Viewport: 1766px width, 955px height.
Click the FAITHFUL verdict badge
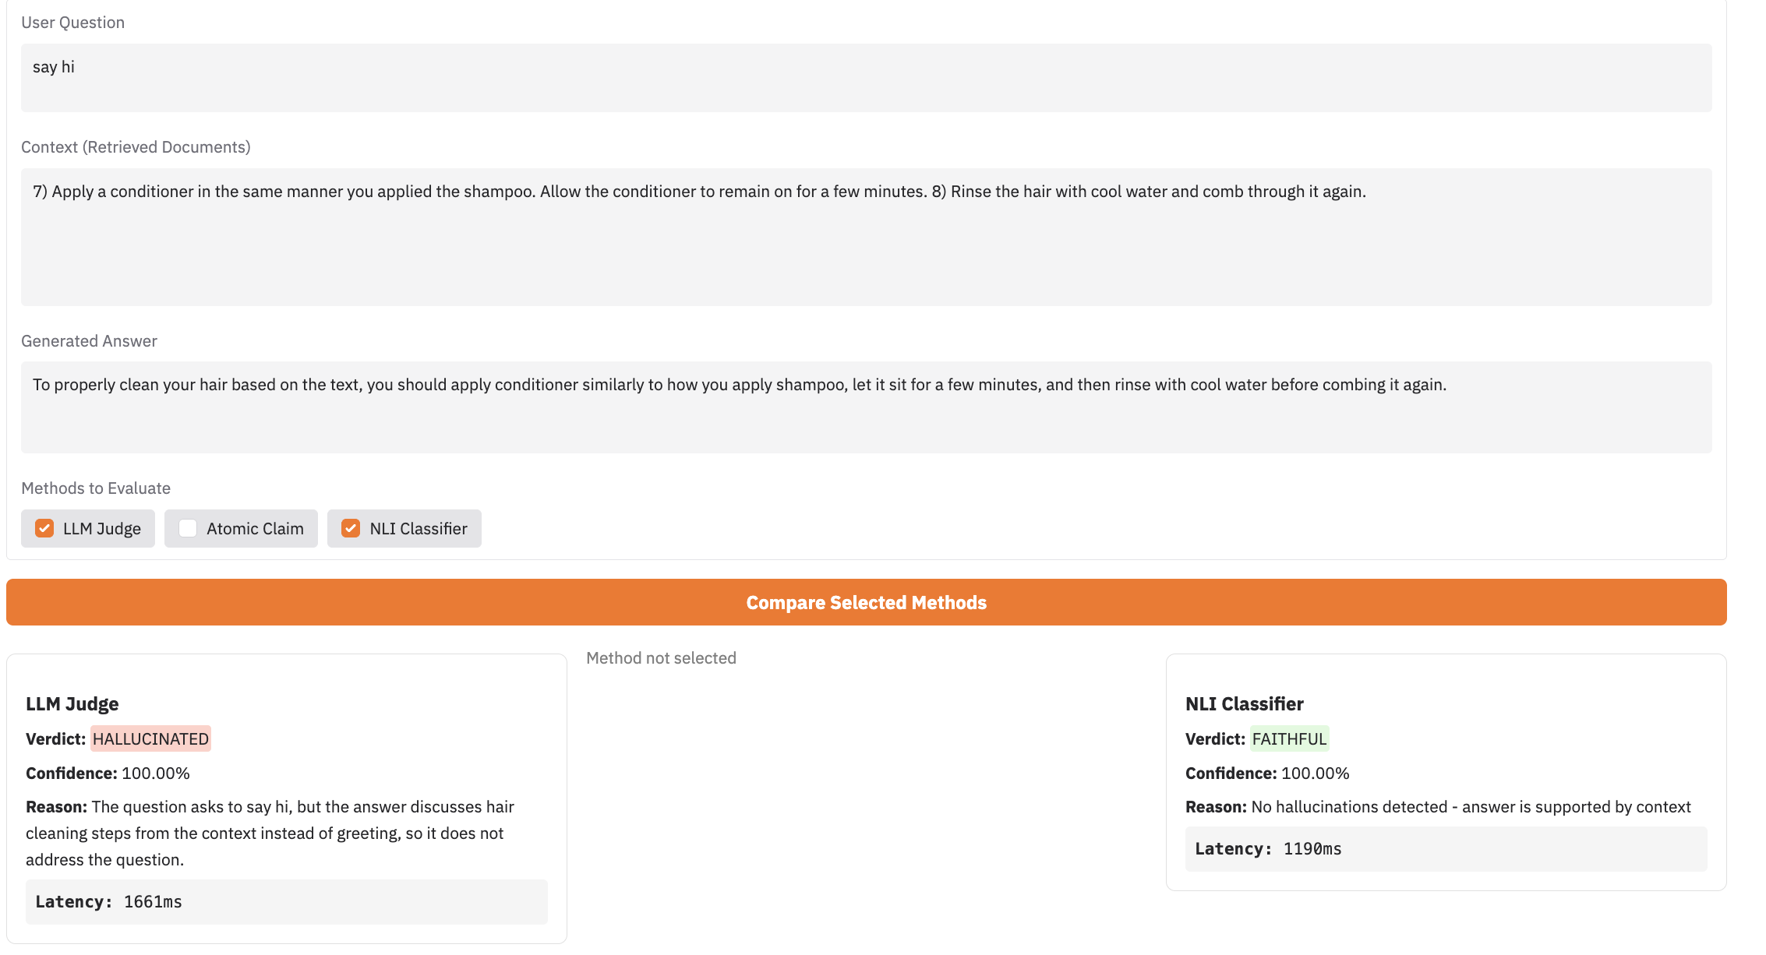pos(1289,738)
